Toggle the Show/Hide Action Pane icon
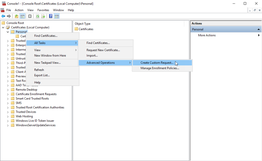Viewport: 262px width, 161px height. pyautogui.click(x=57, y=16)
